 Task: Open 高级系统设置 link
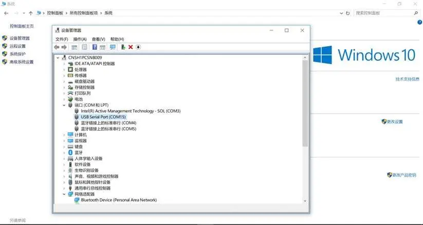pyautogui.click(x=22, y=62)
